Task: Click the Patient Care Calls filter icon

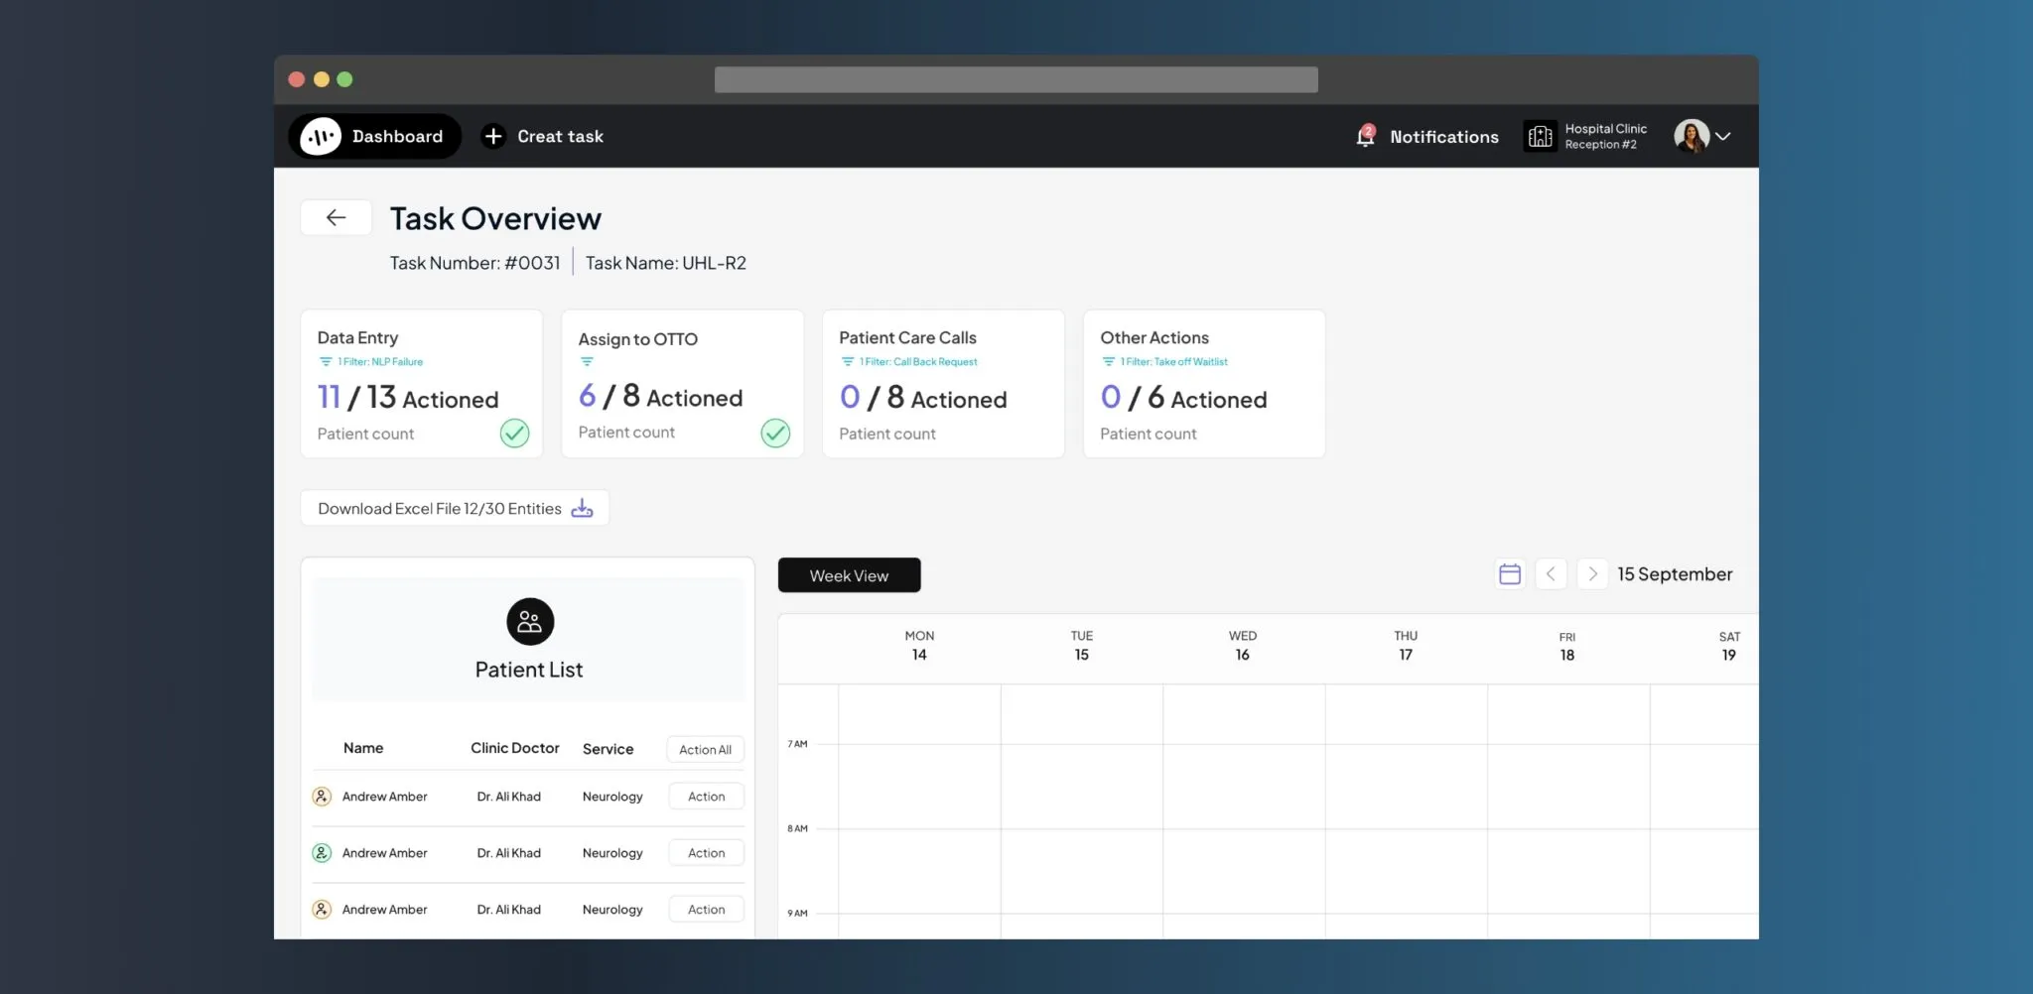Action: pyautogui.click(x=847, y=362)
